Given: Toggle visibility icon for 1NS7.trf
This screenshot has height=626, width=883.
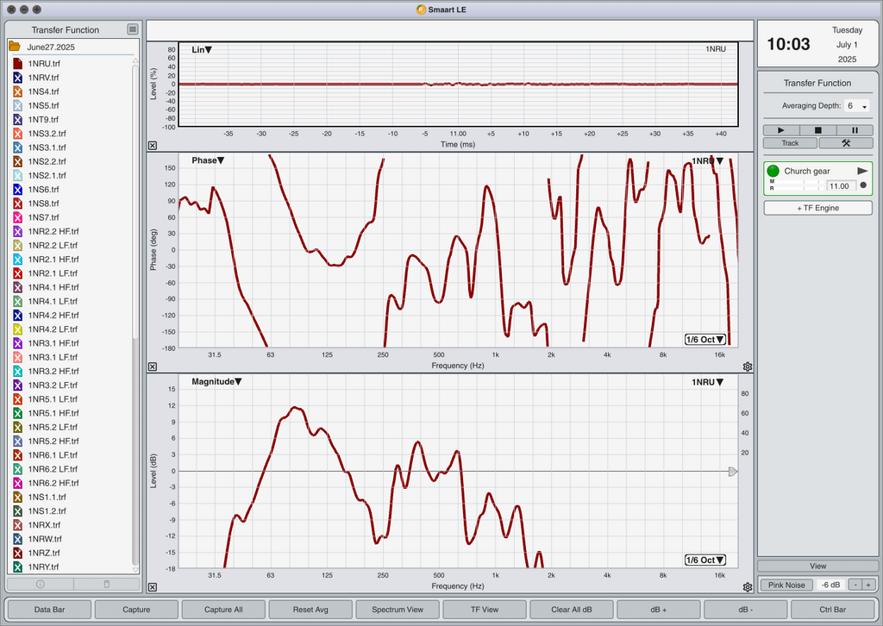Looking at the screenshot, I should [x=17, y=217].
